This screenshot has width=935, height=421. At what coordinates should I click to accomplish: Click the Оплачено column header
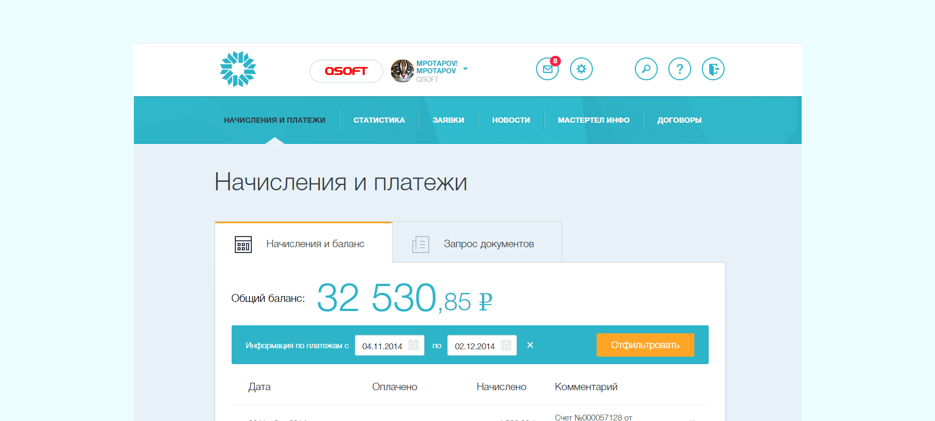click(395, 387)
